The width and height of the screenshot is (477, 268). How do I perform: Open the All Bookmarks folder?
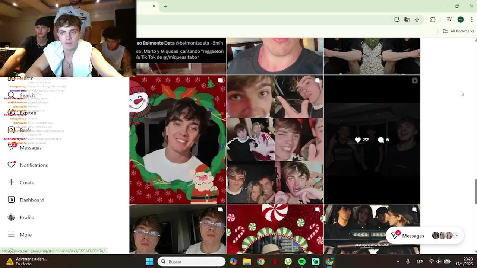point(458,31)
